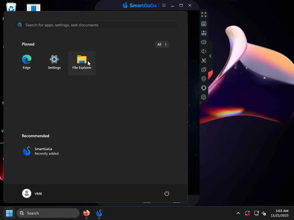This screenshot has width=294, height=220.
Task: Click the SmartGaGa title logo
Action: point(139,5)
